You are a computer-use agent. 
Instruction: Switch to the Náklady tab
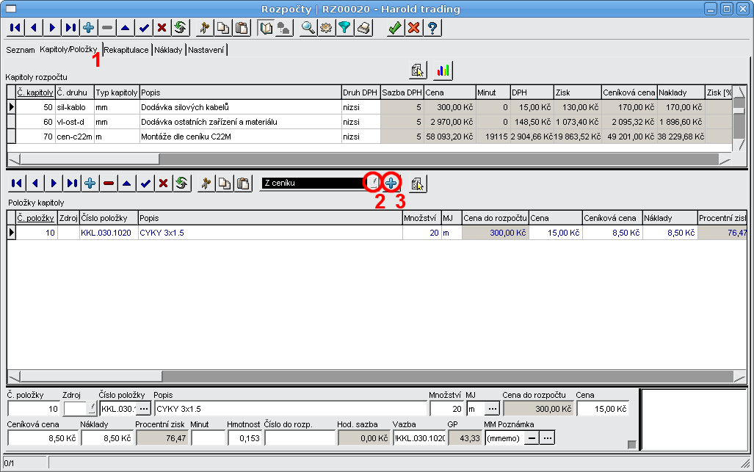click(169, 50)
